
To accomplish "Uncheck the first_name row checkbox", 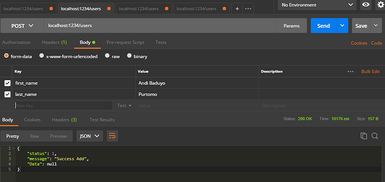I will pyautogui.click(x=7, y=83).
